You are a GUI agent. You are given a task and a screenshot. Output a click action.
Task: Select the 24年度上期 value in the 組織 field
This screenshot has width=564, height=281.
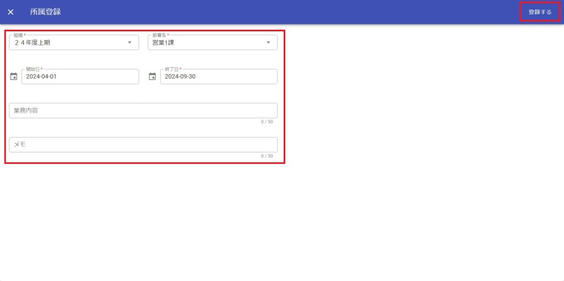pyautogui.click(x=32, y=43)
